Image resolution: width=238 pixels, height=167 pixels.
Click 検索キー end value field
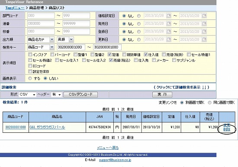pos(107,47)
